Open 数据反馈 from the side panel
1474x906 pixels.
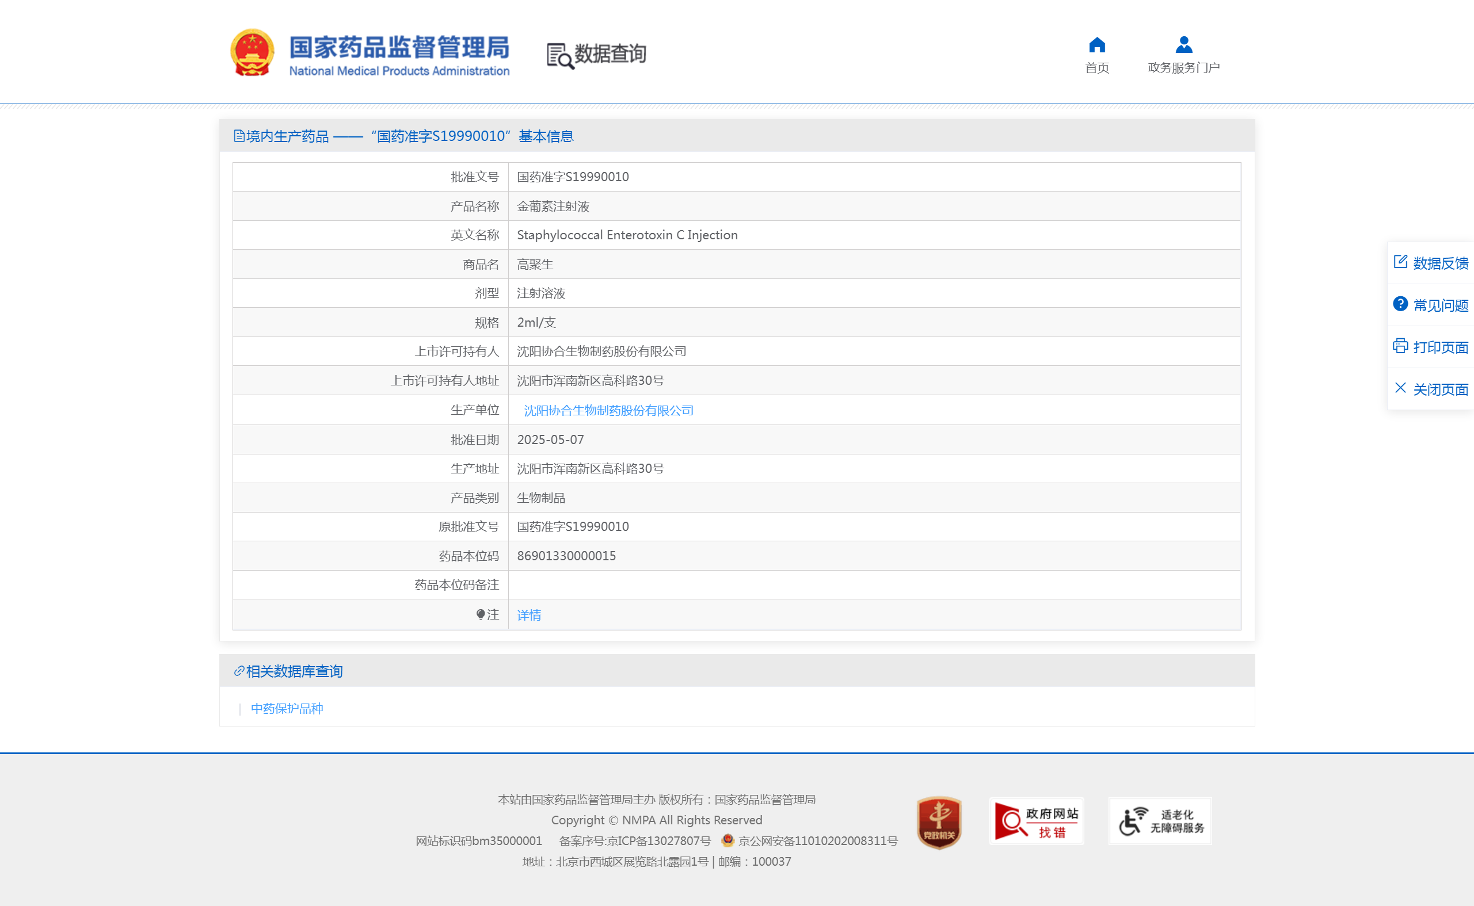(x=1401, y=261)
